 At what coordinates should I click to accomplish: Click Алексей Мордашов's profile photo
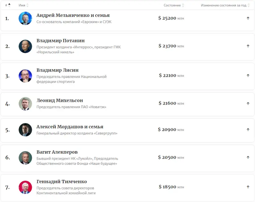(x=25, y=130)
